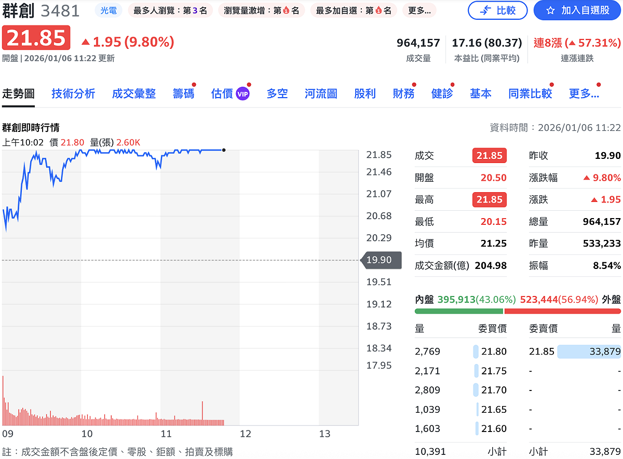623x459 pixels.
Task: Click the 10,391 bid subtotal
Action: 430,452
